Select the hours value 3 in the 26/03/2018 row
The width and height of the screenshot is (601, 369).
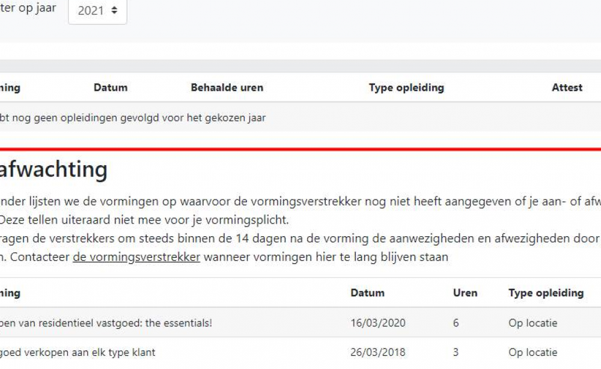click(456, 352)
